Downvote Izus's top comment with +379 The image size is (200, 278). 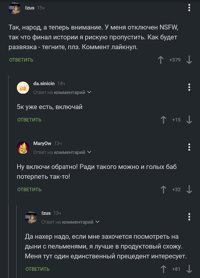189,60
